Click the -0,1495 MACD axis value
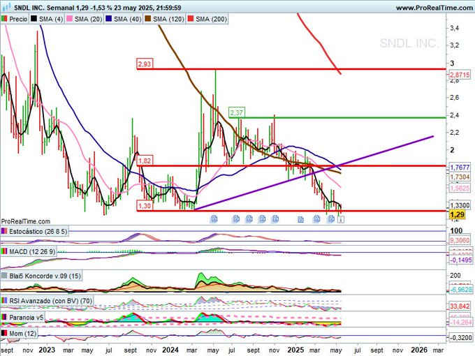The width and height of the screenshot is (475, 356). click(460, 260)
